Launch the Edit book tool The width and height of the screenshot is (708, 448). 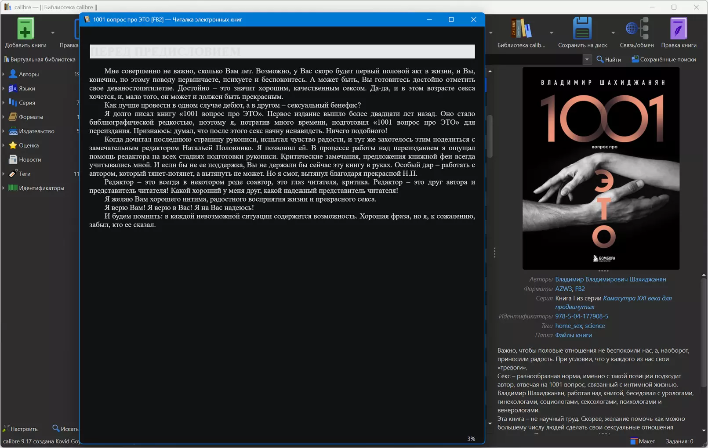(679, 29)
